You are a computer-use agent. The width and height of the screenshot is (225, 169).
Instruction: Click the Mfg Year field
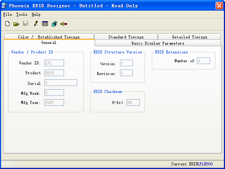[x=54, y=102]
